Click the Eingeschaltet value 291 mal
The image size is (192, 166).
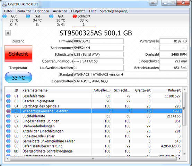tap(173, 61)
